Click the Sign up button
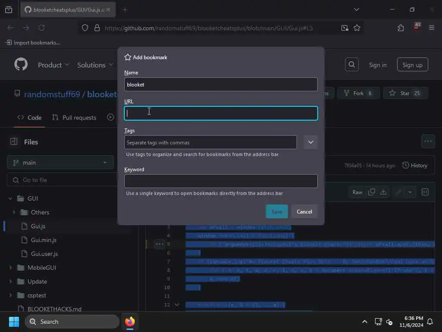This screenshot has height=332, width=442. pyautogui.click(x=412, y=65)
